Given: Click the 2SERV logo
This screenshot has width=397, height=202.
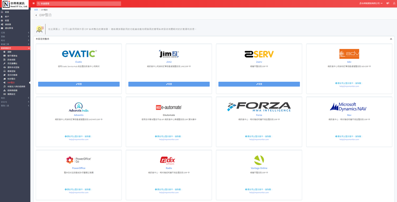Looking at the screenshot, I should click(259, 54).
